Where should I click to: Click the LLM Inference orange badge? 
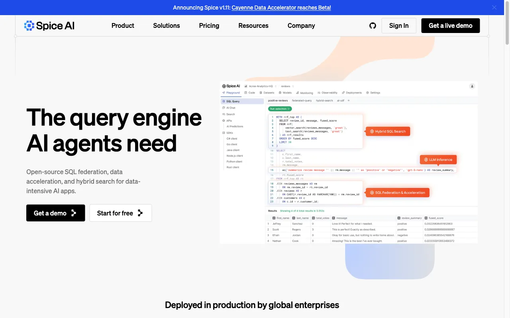pyautogui.click(x=438, y=160)
